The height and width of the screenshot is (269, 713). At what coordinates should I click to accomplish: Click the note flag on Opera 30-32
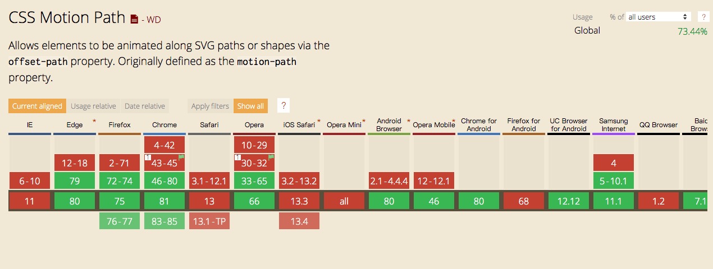[271, 157]
